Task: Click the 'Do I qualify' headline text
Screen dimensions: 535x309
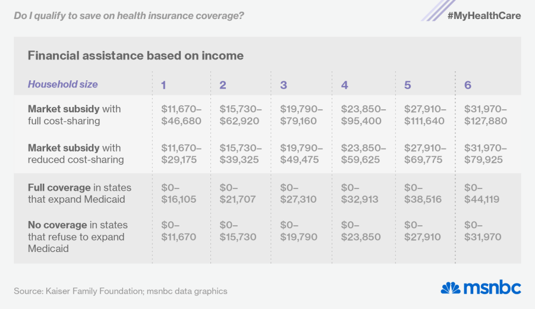Action: 129,15
